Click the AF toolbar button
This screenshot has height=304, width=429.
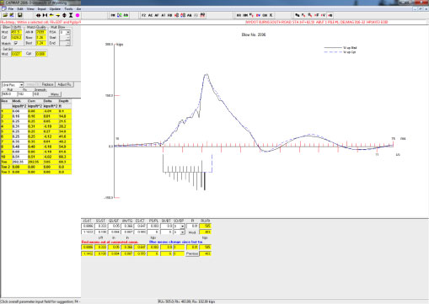point(157,15)
